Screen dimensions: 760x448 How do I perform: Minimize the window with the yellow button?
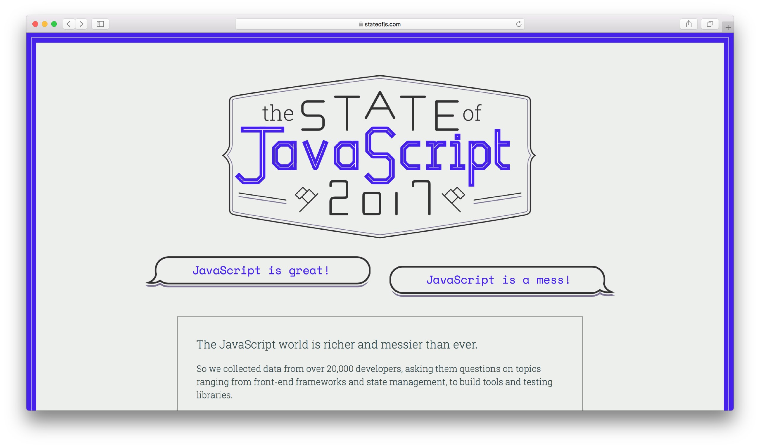45,24
